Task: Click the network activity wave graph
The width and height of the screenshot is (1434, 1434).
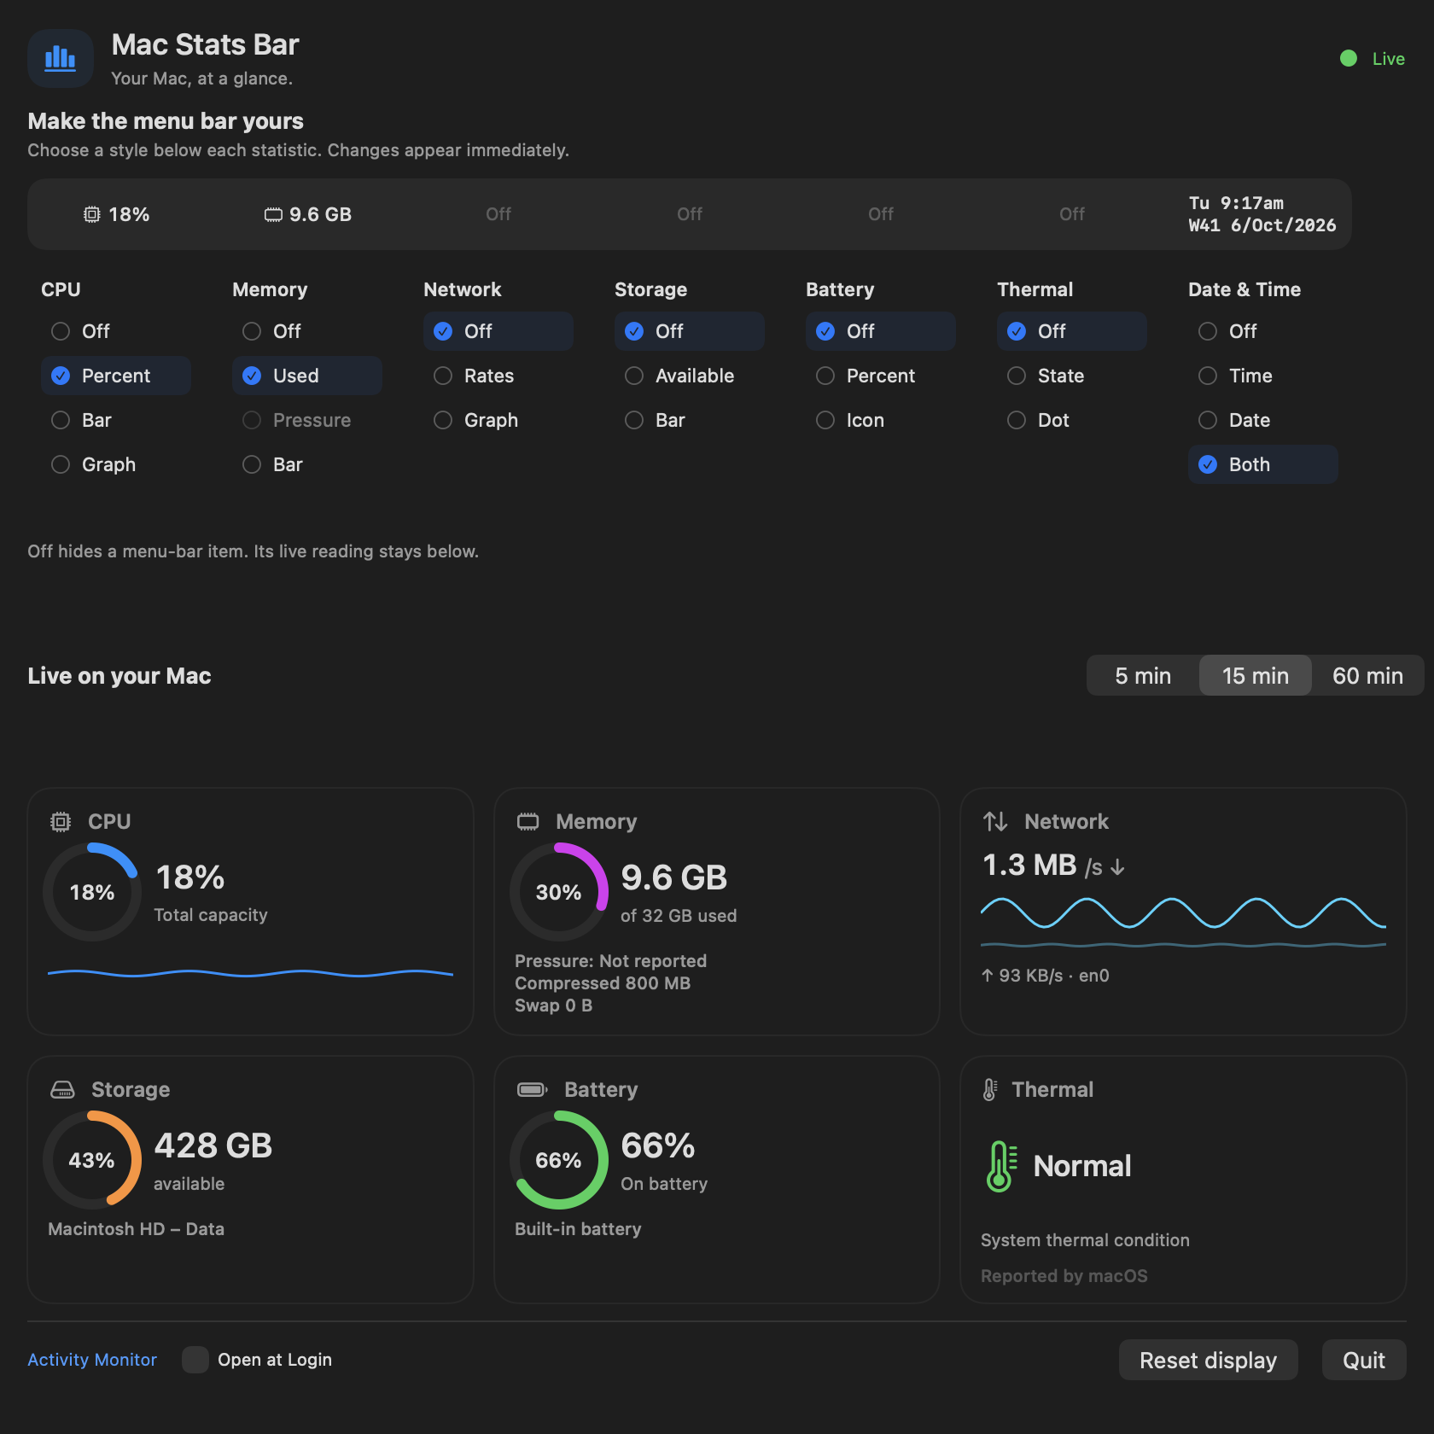Action: pyautogui.click(x=1183, y=922)
